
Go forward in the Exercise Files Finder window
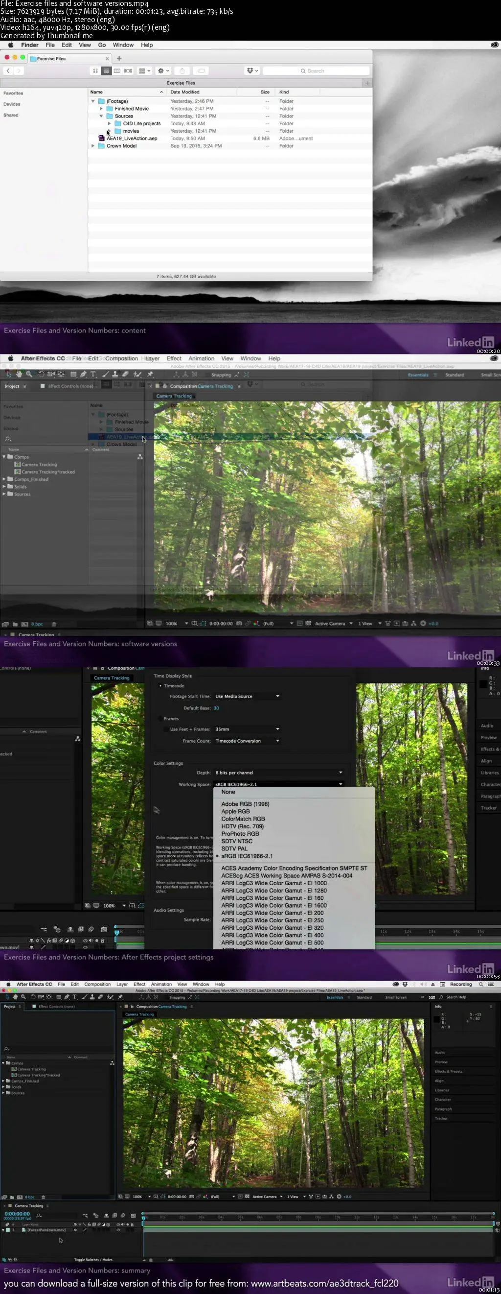(19, 71)
